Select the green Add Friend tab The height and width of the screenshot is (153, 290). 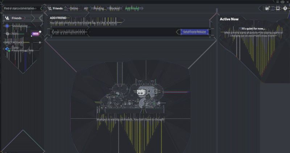pyautogui.click(x=132, y=8)
